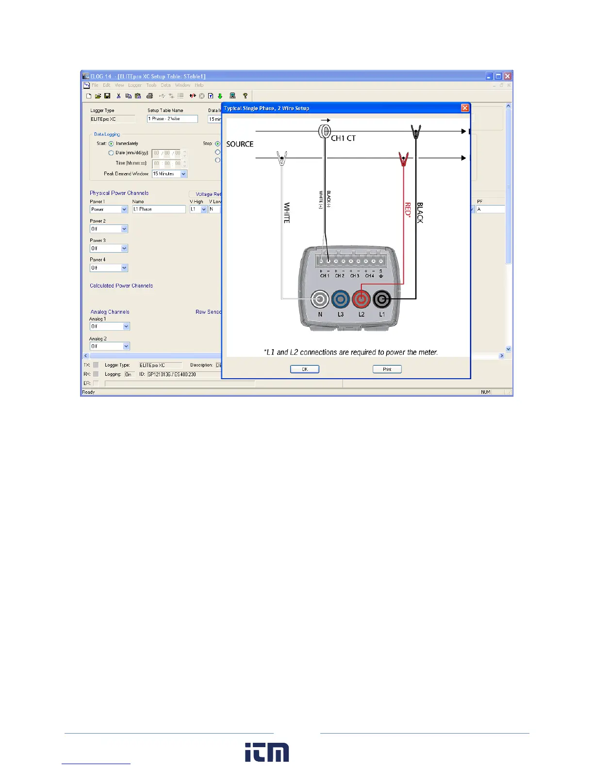Select the second Stop radio button
This screenshot has width=594, height=768.
(217, 152)
